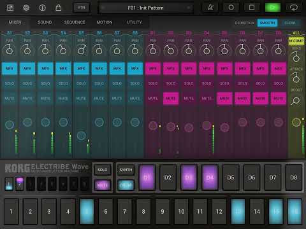Mute channel D1 in the mixer
The width and height of the screenshot is (306, 229).
[x=153, y=99]
